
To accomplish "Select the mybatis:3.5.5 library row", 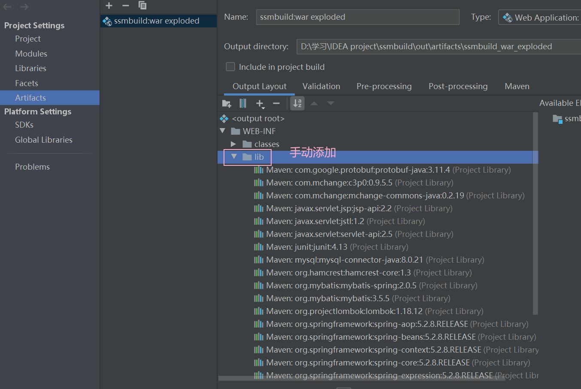I will click(x=378, y=298).
